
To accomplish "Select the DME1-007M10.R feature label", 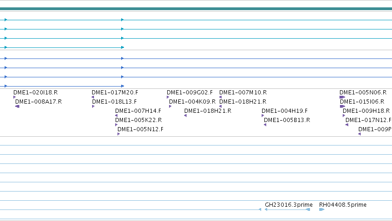I will 243,93.
